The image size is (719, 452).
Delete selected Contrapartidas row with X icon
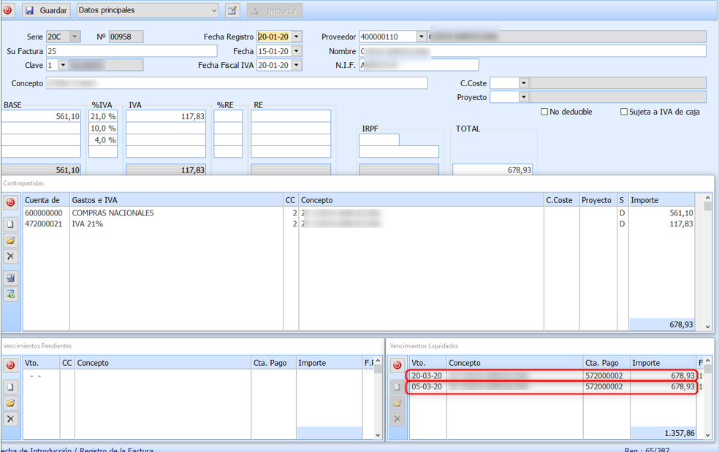click(x=10, y=256)
